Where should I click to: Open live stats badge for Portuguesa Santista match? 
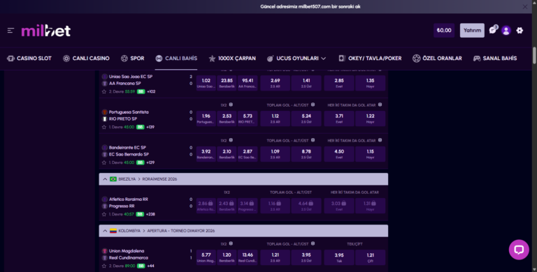tap(140, 127)
